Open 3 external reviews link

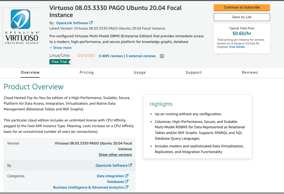[x=141, y=56]
